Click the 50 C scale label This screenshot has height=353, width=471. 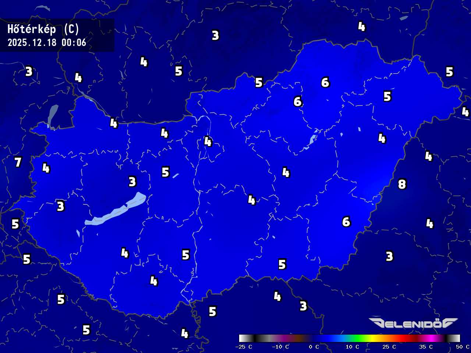coord(463,347)
